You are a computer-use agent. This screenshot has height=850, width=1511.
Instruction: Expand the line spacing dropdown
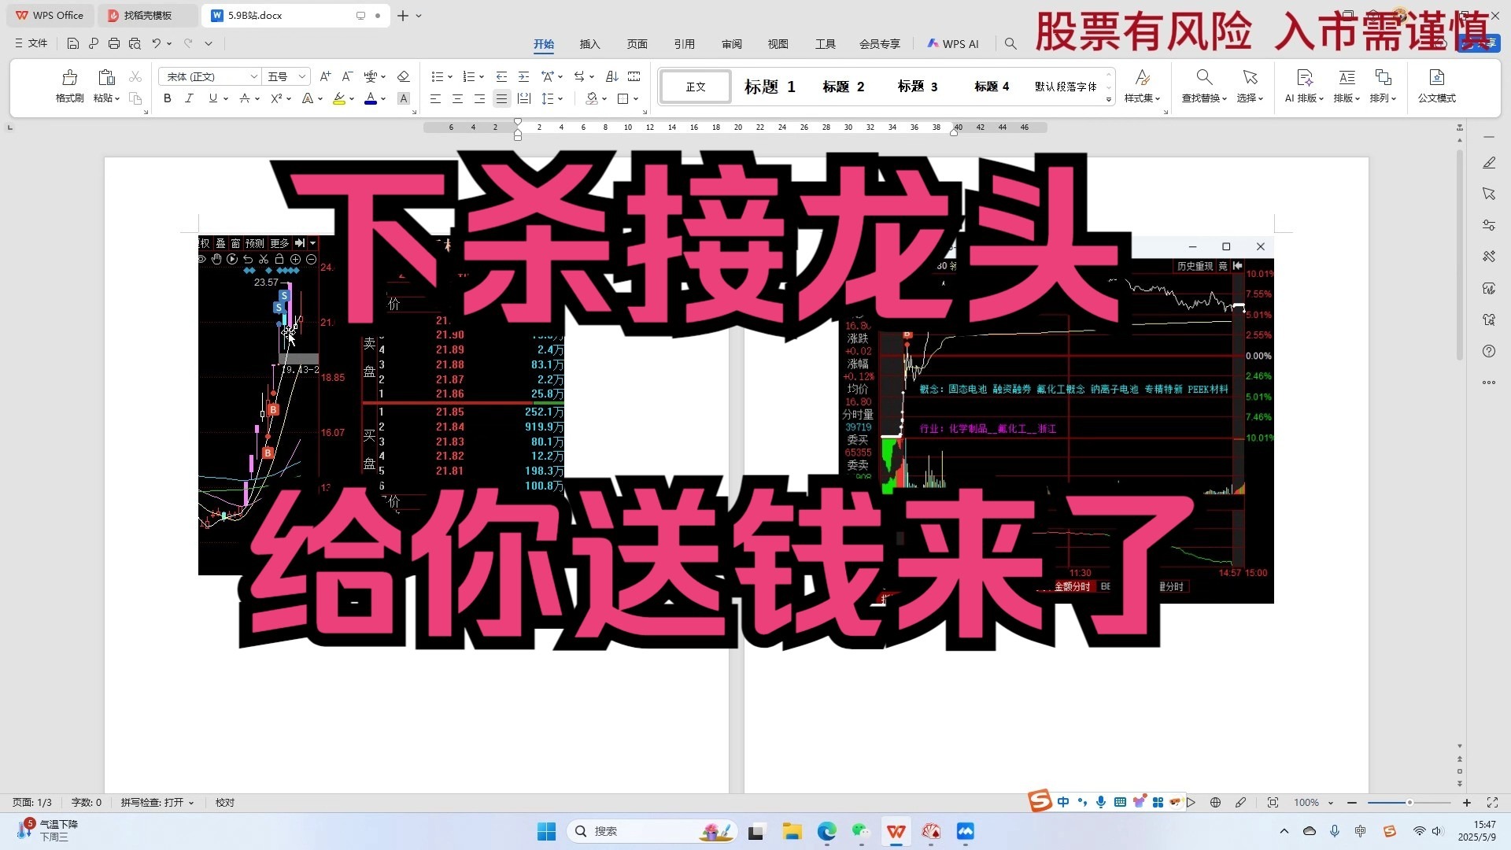560,99
